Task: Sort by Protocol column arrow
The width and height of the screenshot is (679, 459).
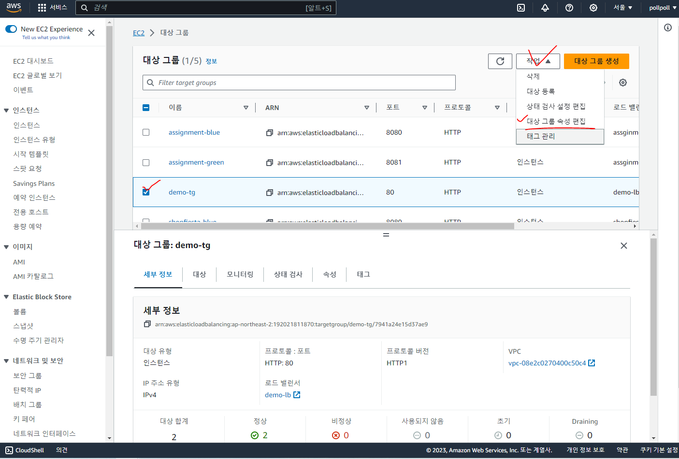Action: pos(497,108)
